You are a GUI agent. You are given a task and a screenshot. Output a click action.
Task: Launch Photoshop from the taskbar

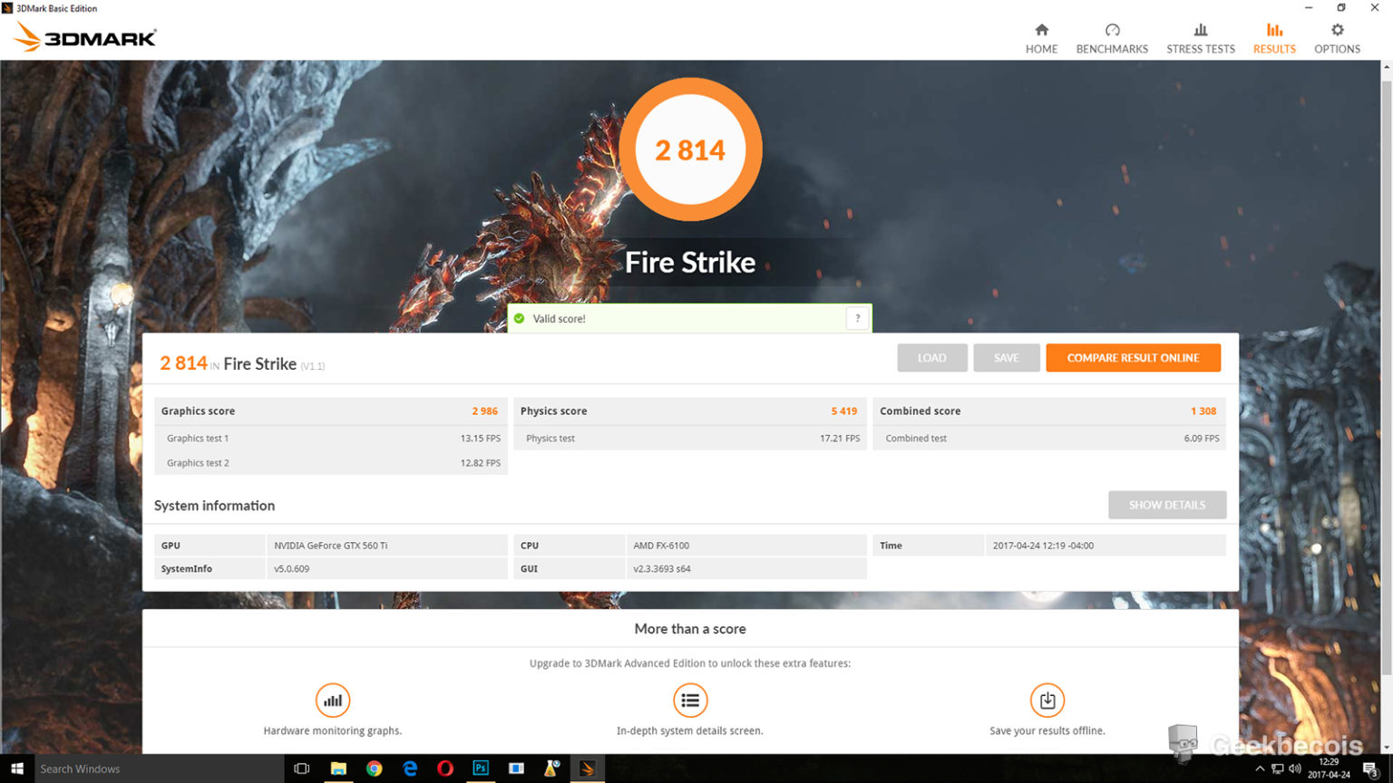[481, 768]
